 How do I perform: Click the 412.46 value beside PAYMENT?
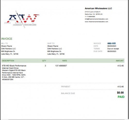(120, 87)
